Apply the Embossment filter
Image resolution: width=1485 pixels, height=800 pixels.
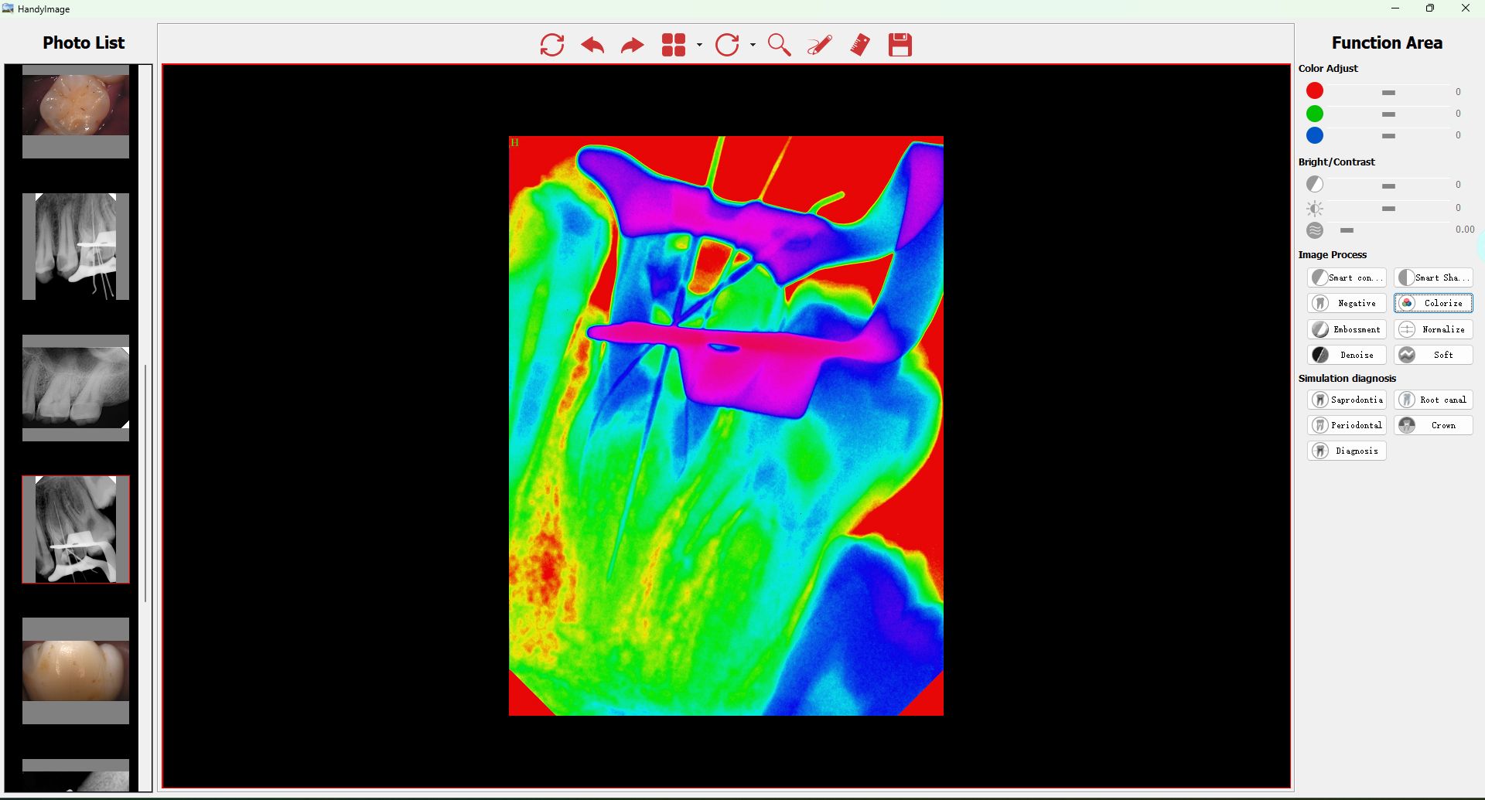coord(1347,329)
